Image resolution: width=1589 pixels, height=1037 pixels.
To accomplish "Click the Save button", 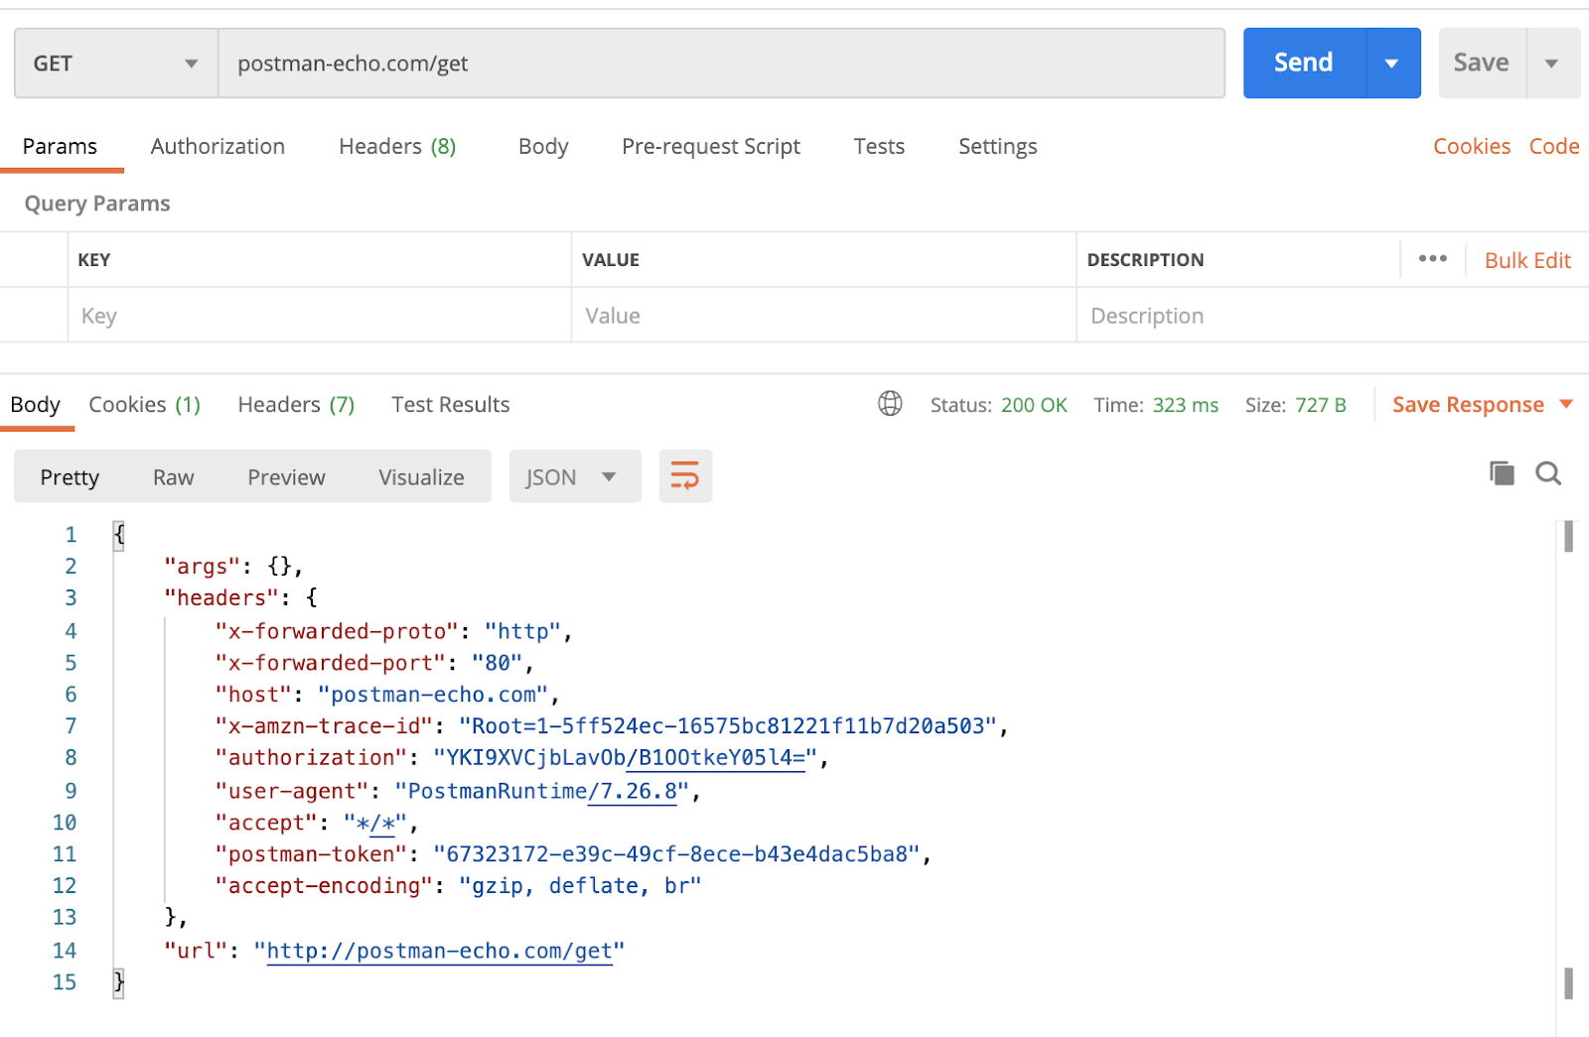I will point(1482,63).
